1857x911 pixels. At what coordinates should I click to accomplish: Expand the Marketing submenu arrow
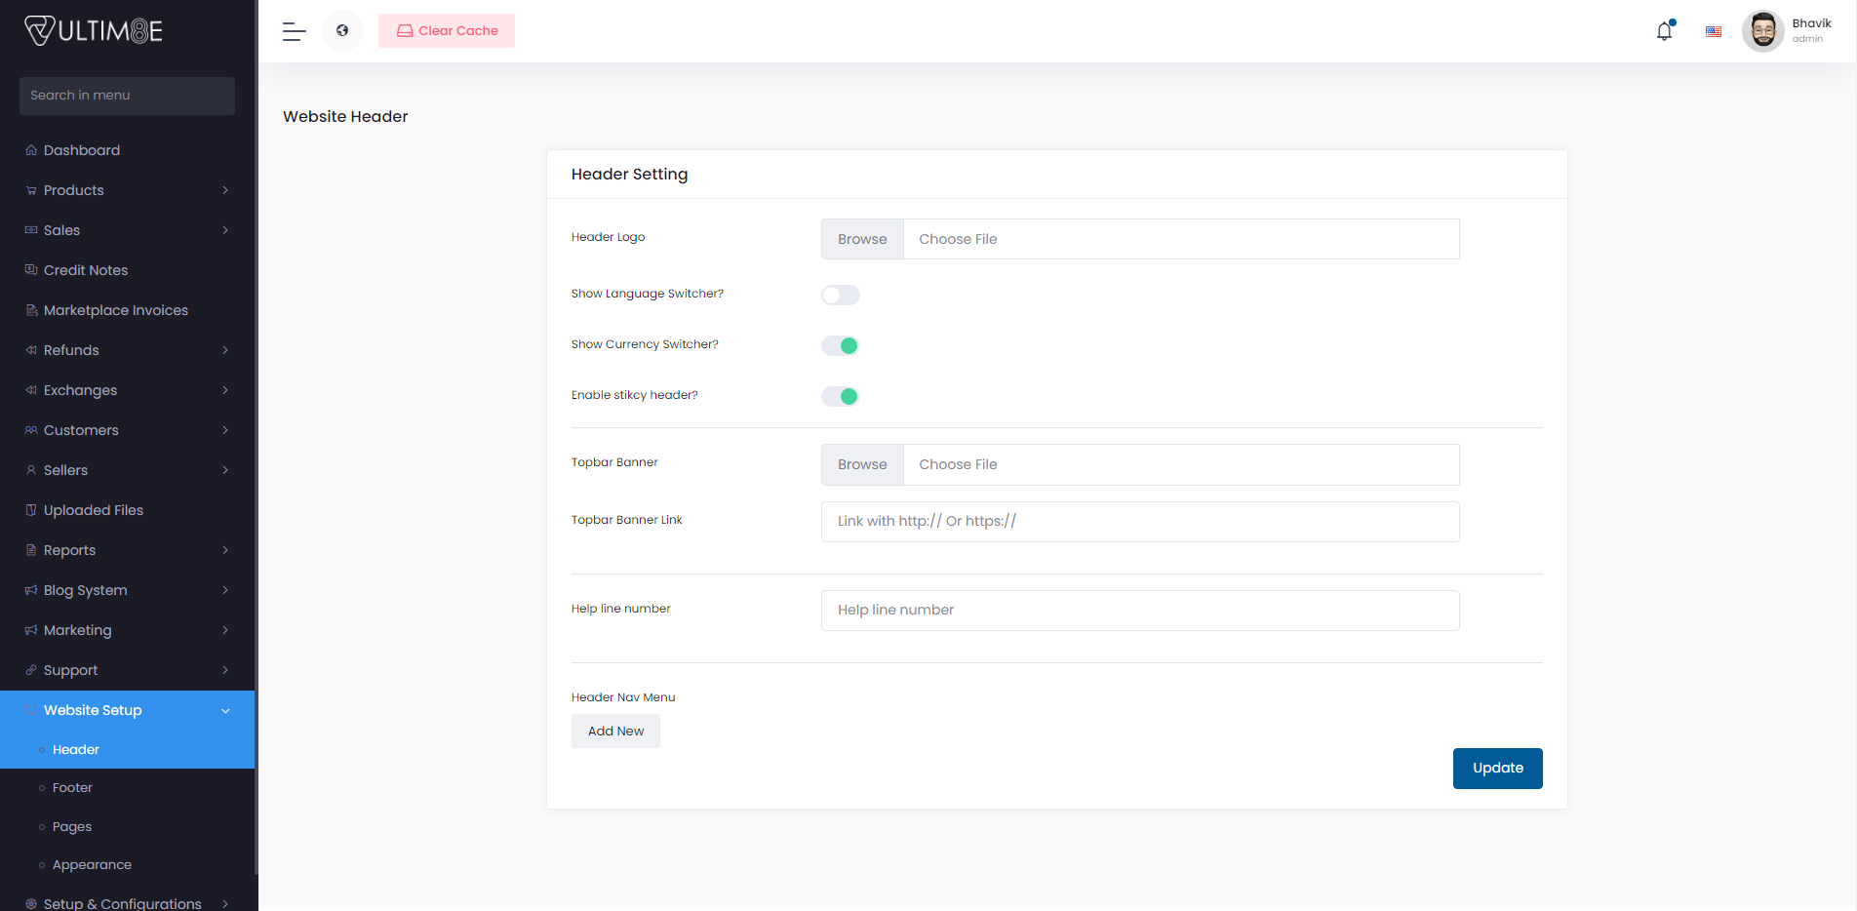click(x=225, y=630)
